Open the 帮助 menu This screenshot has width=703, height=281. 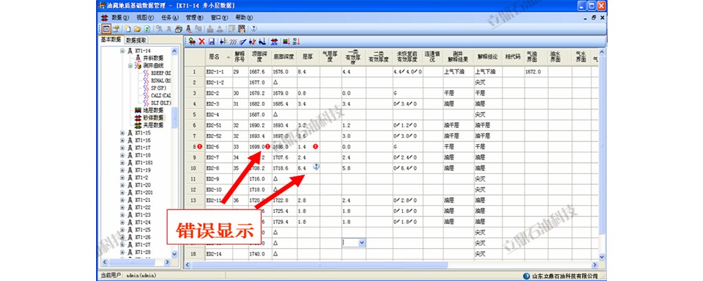(x=244, y=17)
